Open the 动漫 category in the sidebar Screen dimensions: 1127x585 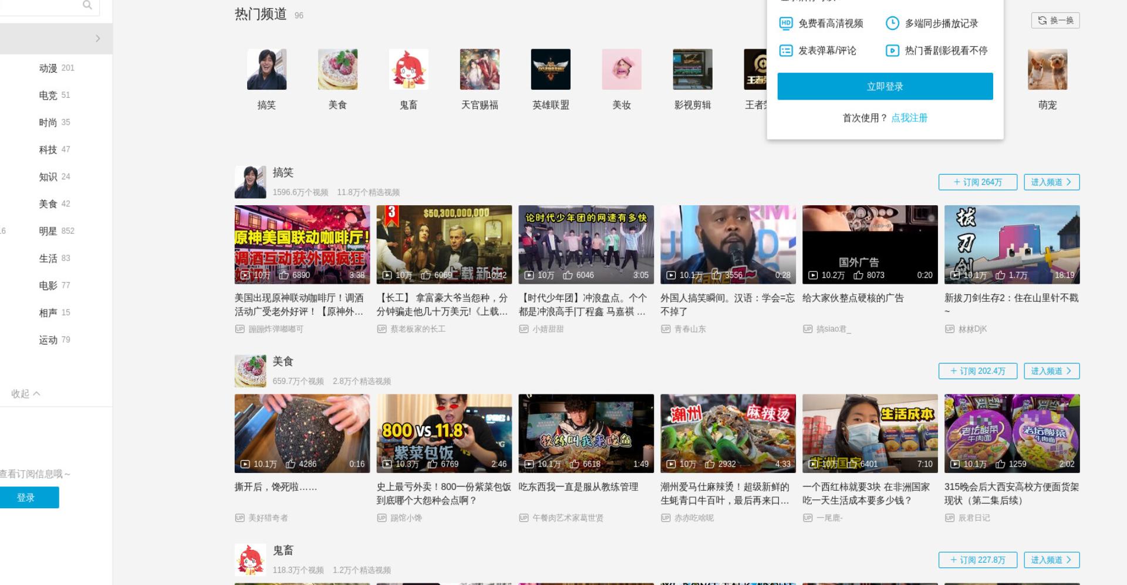coord(56,68)
